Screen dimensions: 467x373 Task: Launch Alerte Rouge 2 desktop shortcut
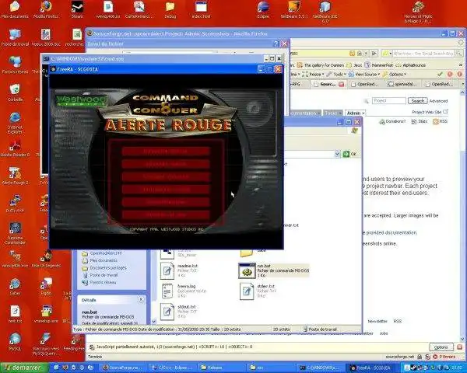(x=15, y=176)
